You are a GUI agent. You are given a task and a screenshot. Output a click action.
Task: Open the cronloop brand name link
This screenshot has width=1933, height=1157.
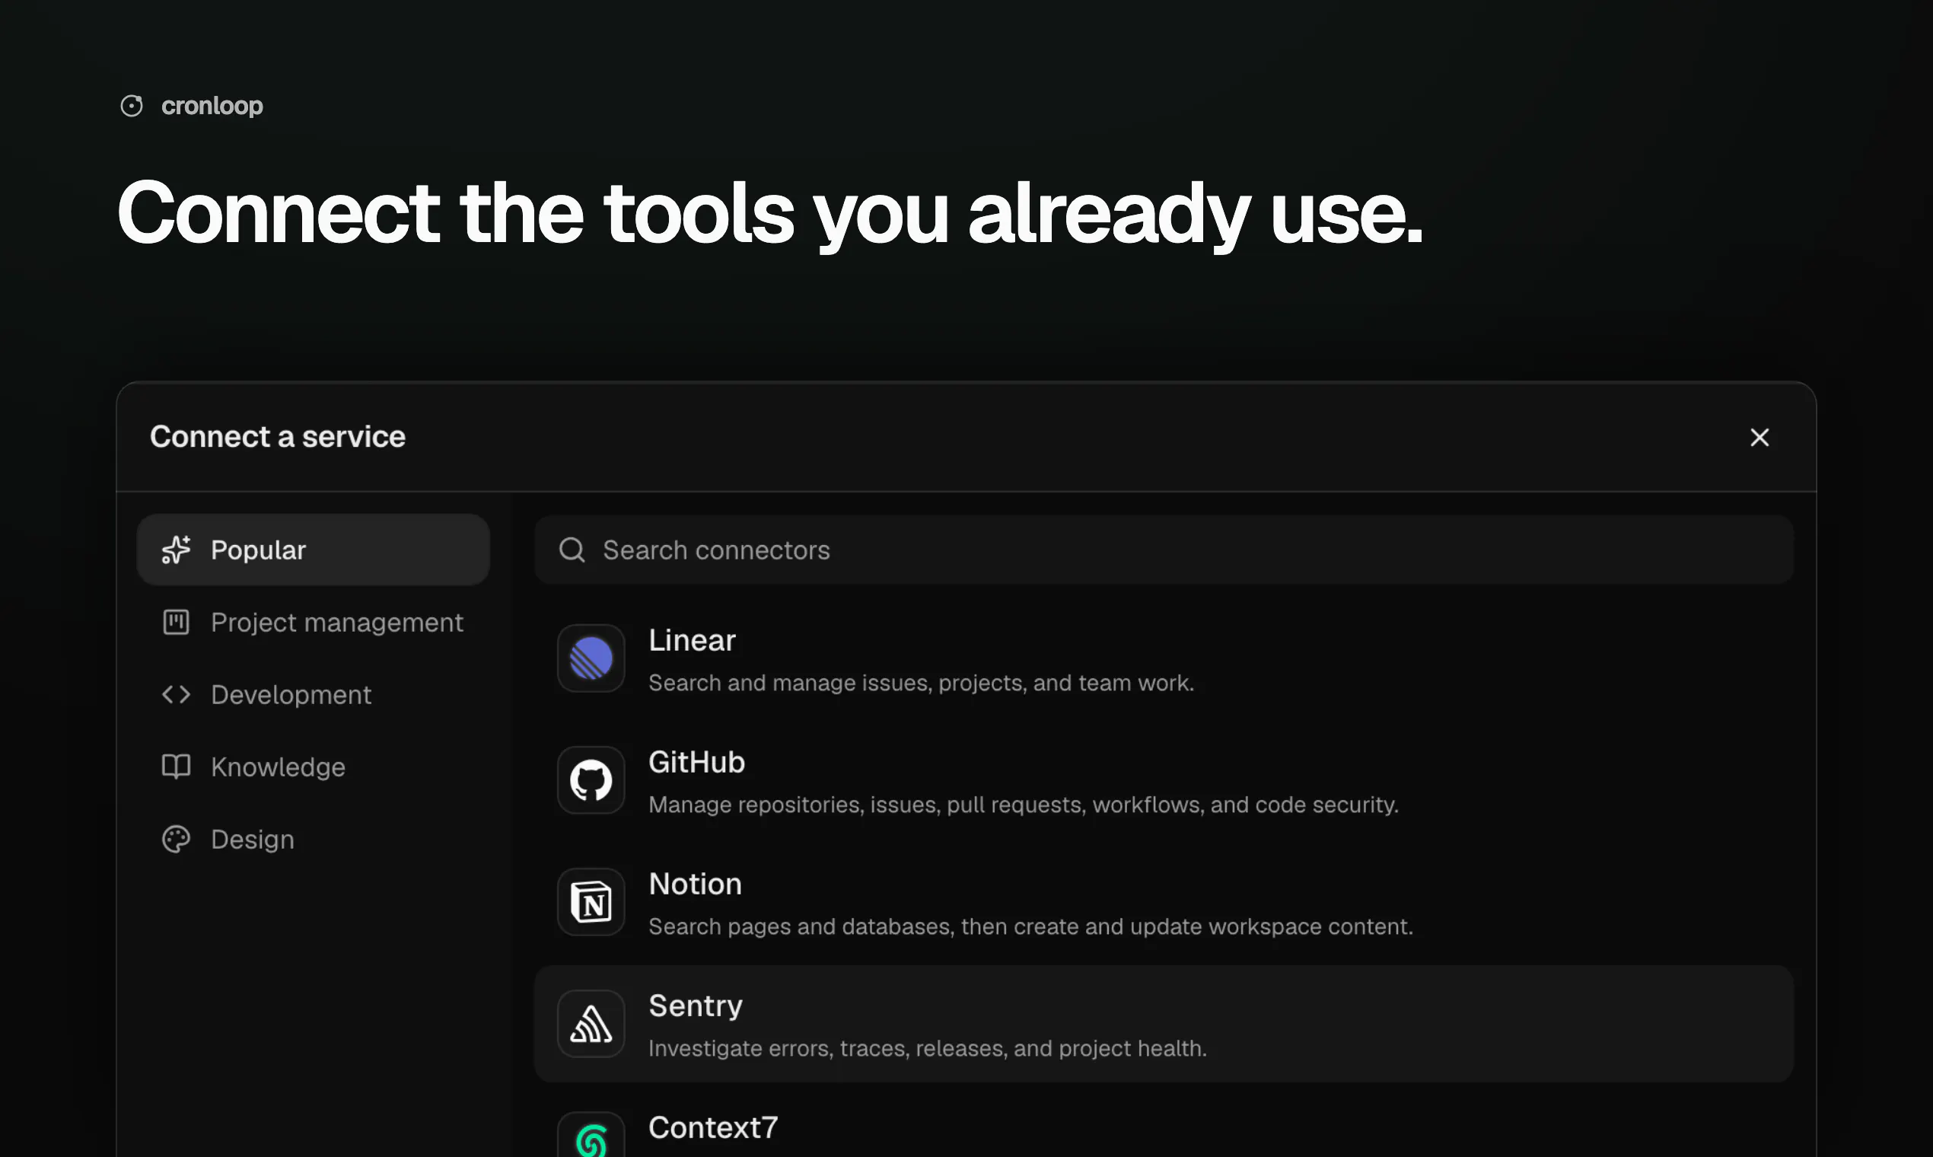click(212, 105)
